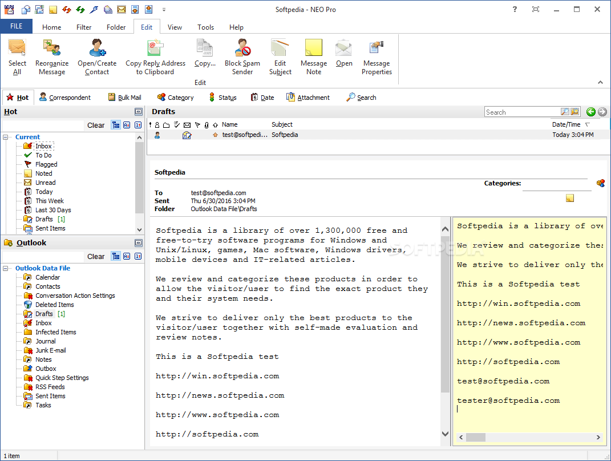Click the Reorganize Message icon

point(52,47)
